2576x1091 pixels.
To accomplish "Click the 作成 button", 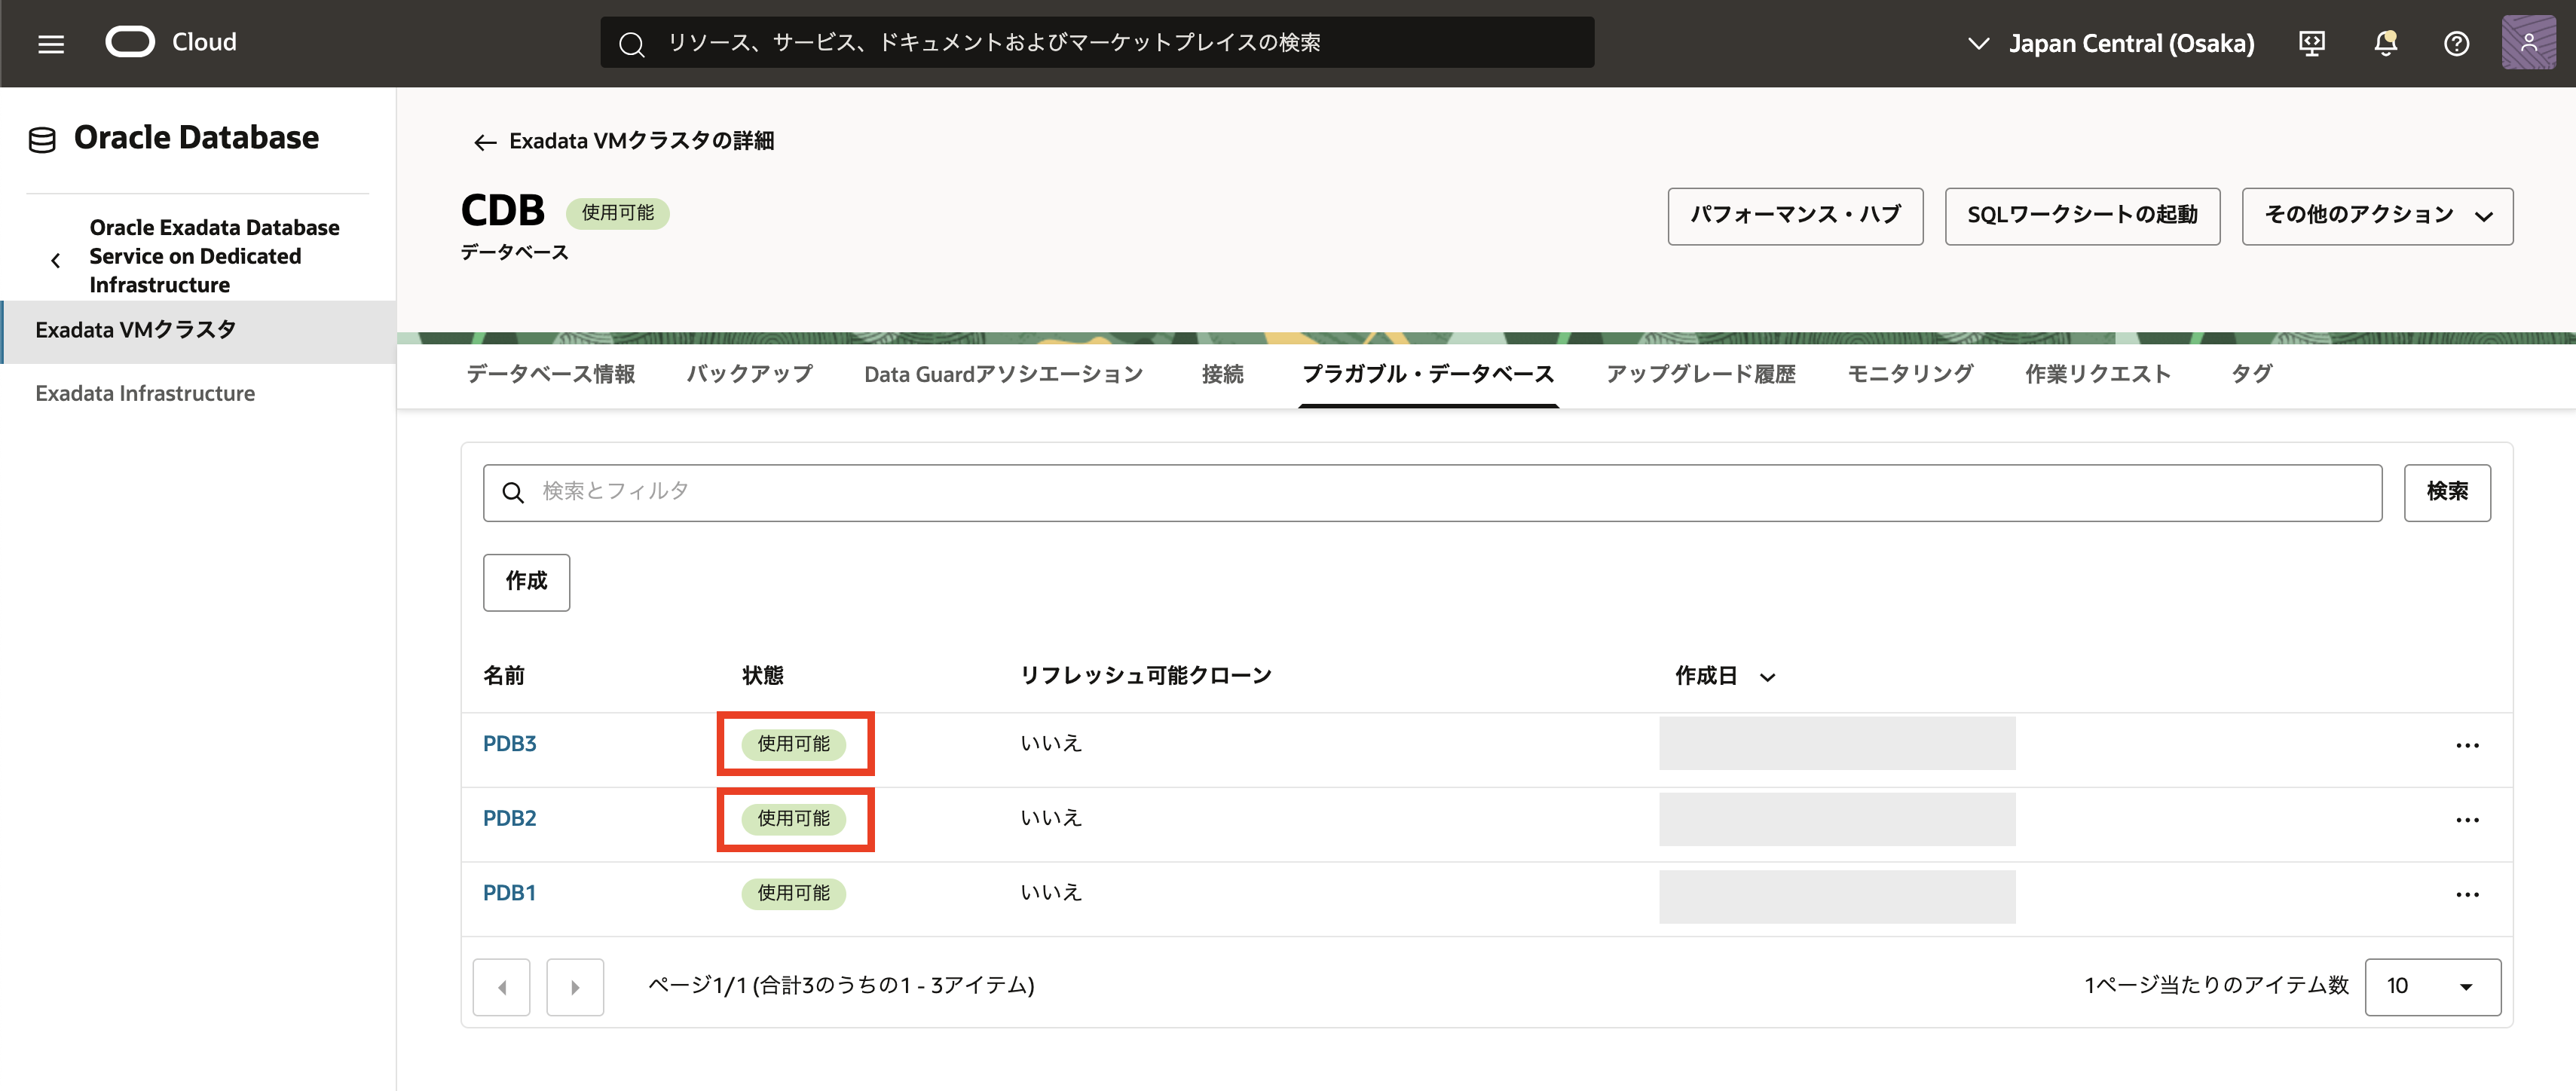I will tap(526, 582).
